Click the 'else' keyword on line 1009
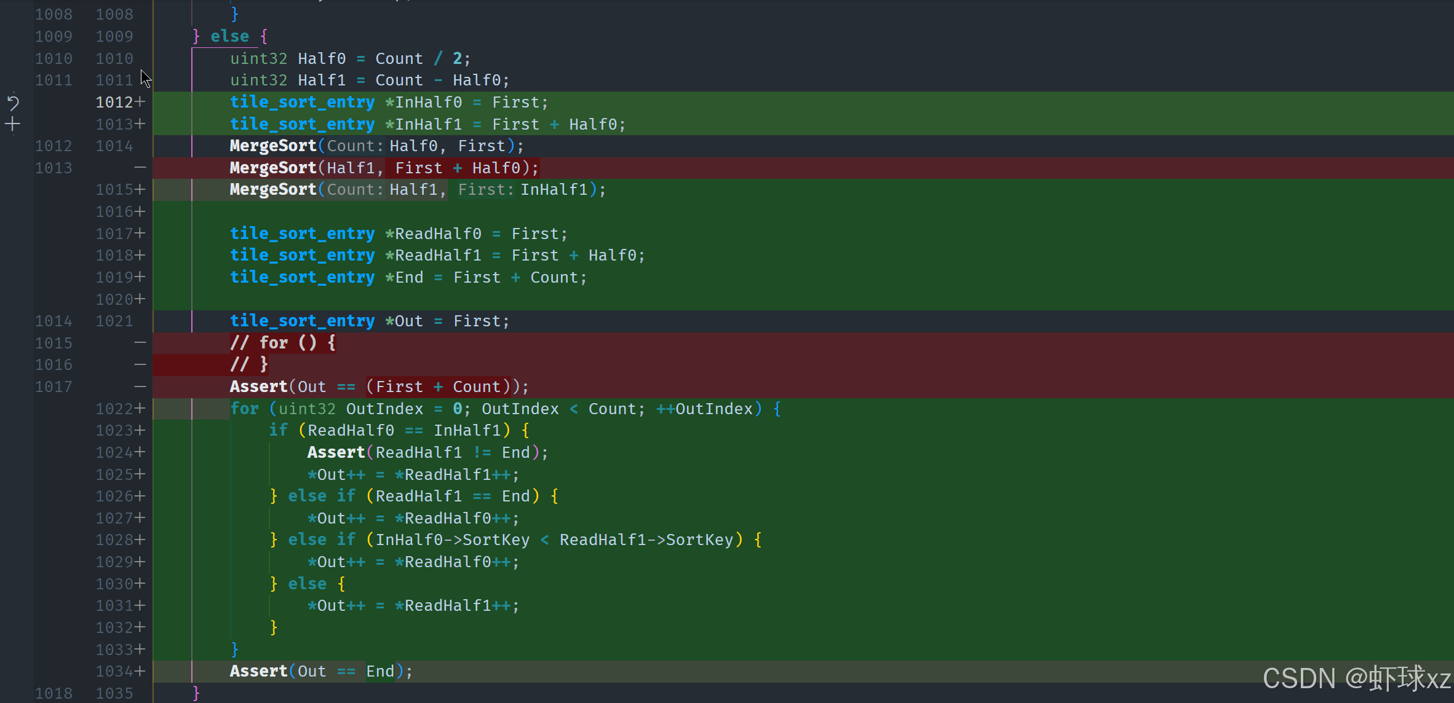Viewport: 1454px width, 703px height. click(x=229, y=36)
